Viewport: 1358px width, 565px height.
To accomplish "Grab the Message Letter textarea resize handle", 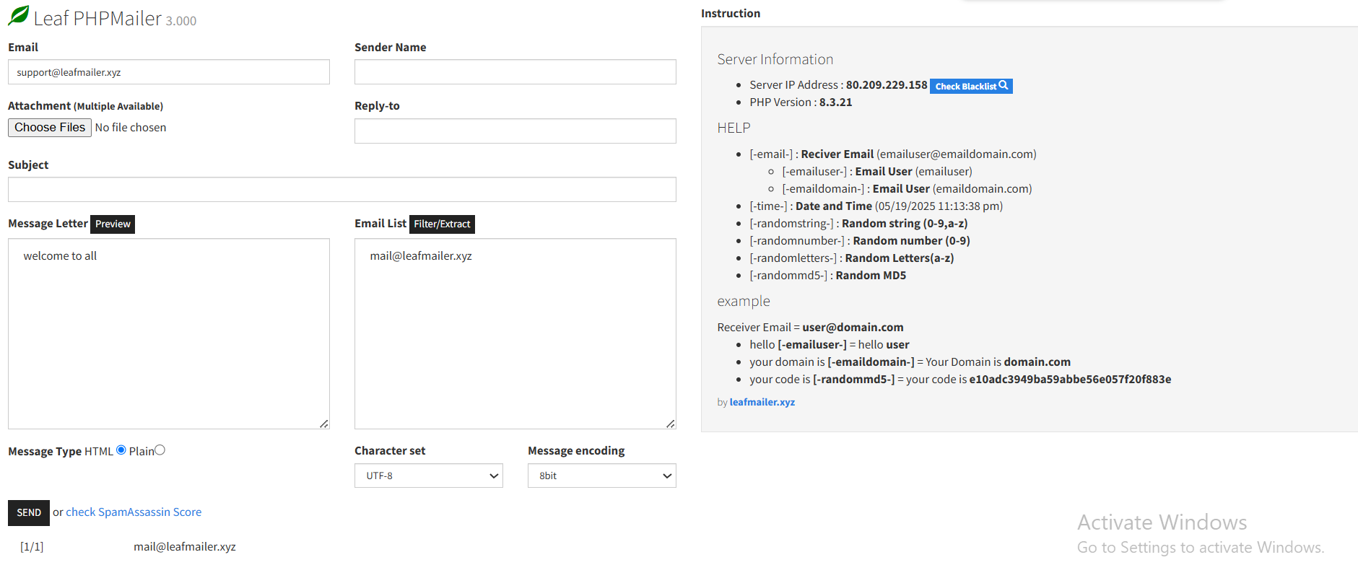I will 324,424.
